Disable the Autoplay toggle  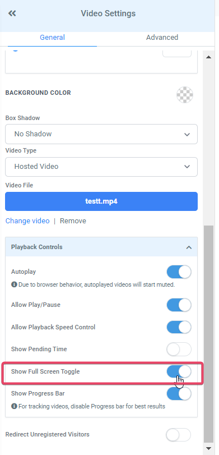179,272
